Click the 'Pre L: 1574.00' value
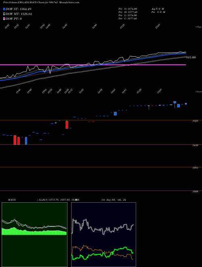202x267 pixels. 128,15
